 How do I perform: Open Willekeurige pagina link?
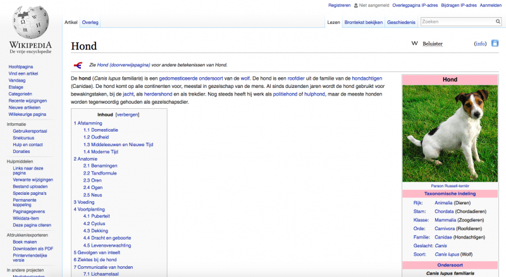[27, 114]
